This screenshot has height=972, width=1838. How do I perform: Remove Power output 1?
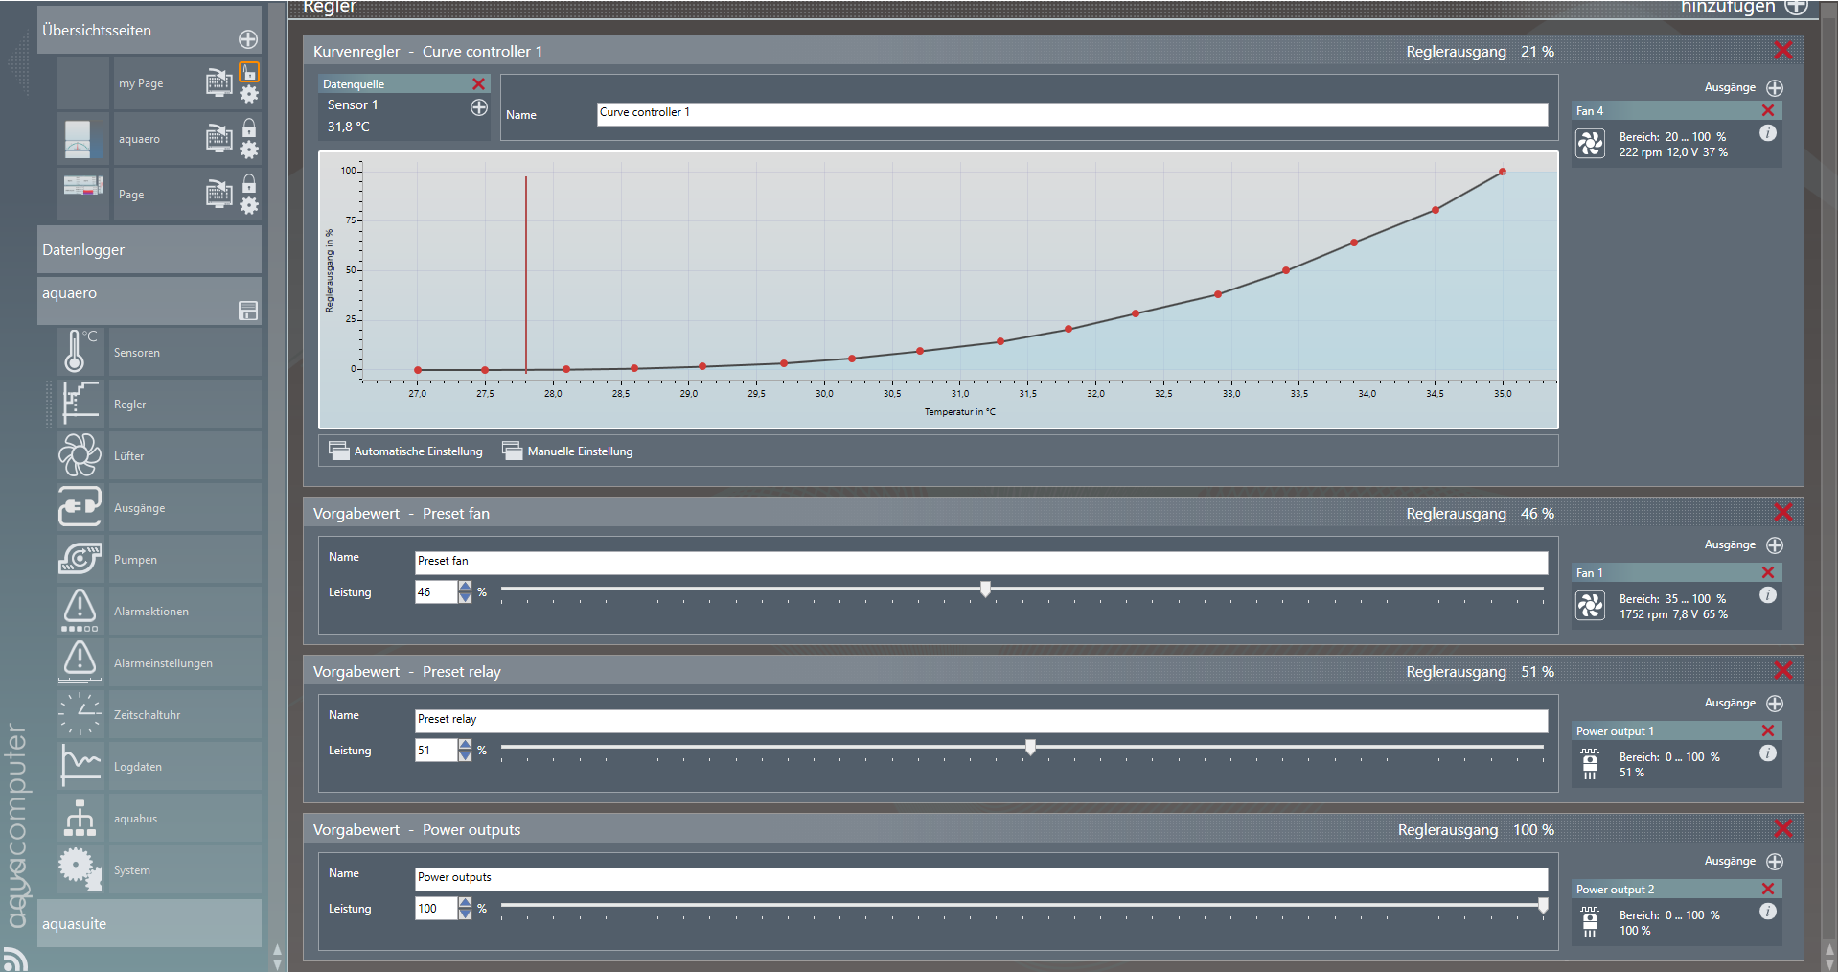click(1768, 730)
